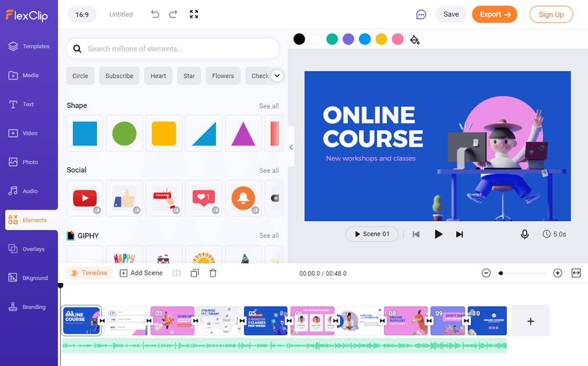Click the voiceover microphone icon

pyautogui.click(x=524, y=234)
